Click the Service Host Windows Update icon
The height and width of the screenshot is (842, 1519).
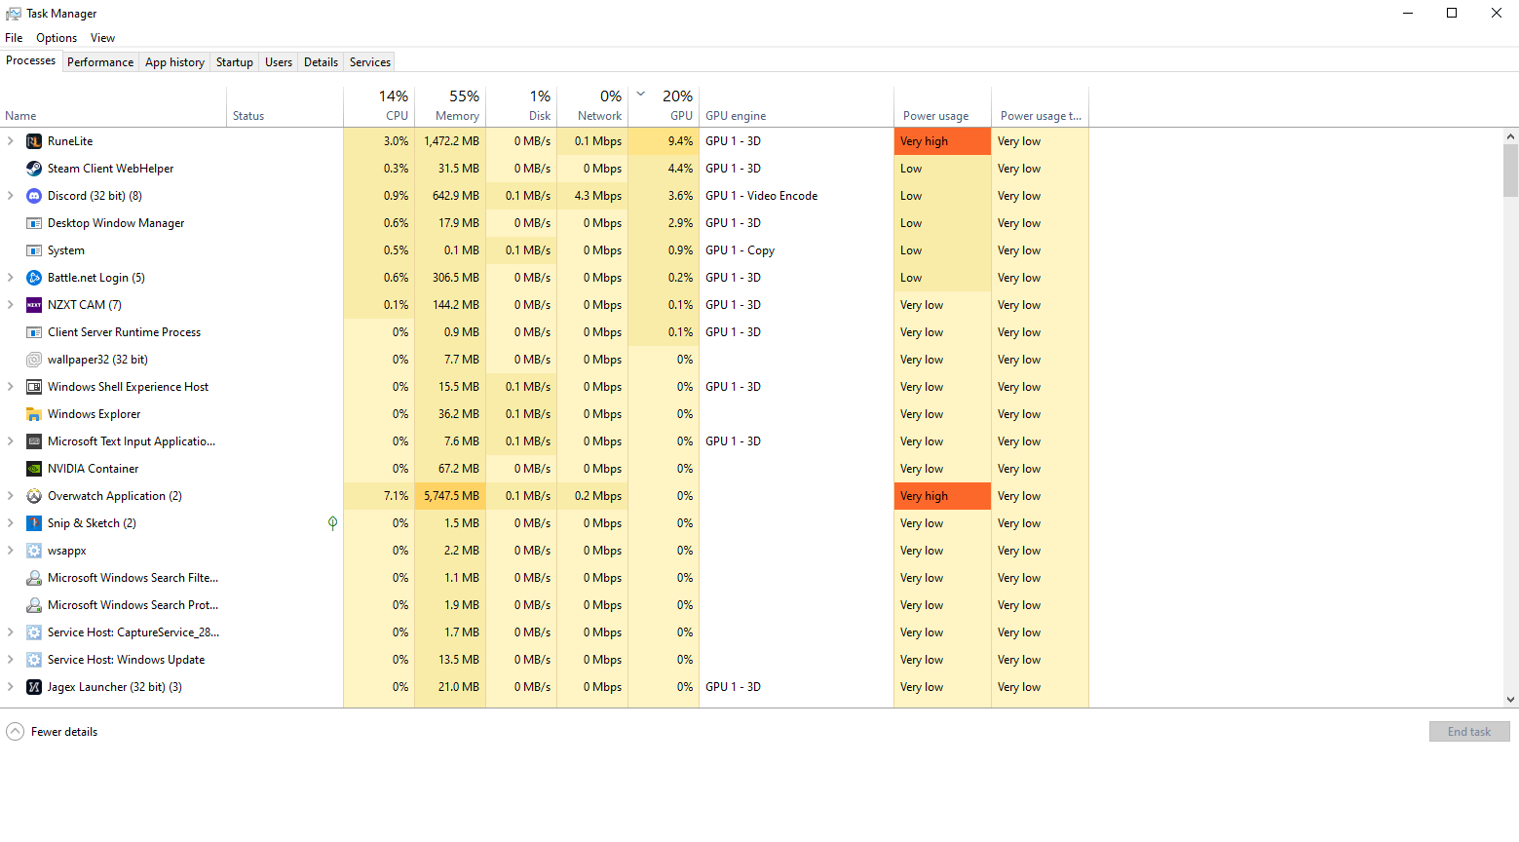click(x=34, y=660)
